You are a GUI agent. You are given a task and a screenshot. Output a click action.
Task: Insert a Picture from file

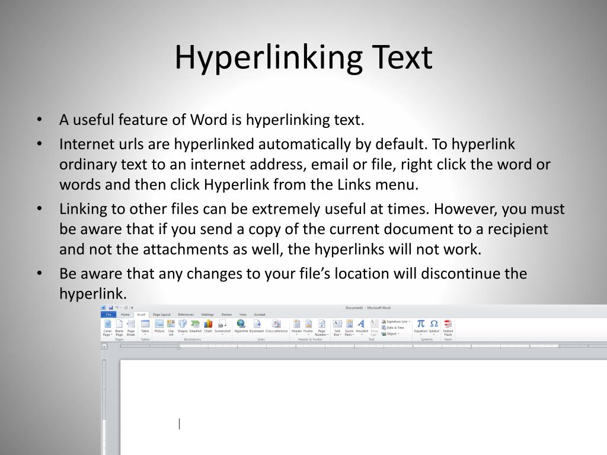coord(159,326)
